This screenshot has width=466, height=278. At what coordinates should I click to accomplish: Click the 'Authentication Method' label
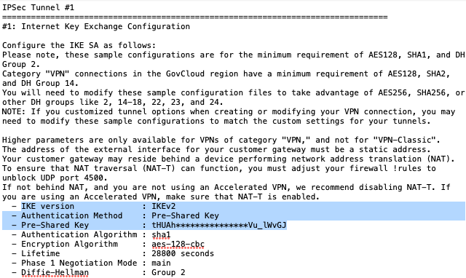(71, 215)
